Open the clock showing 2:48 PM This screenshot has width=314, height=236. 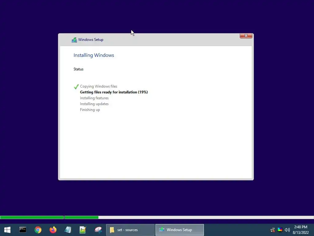[301, 230]
